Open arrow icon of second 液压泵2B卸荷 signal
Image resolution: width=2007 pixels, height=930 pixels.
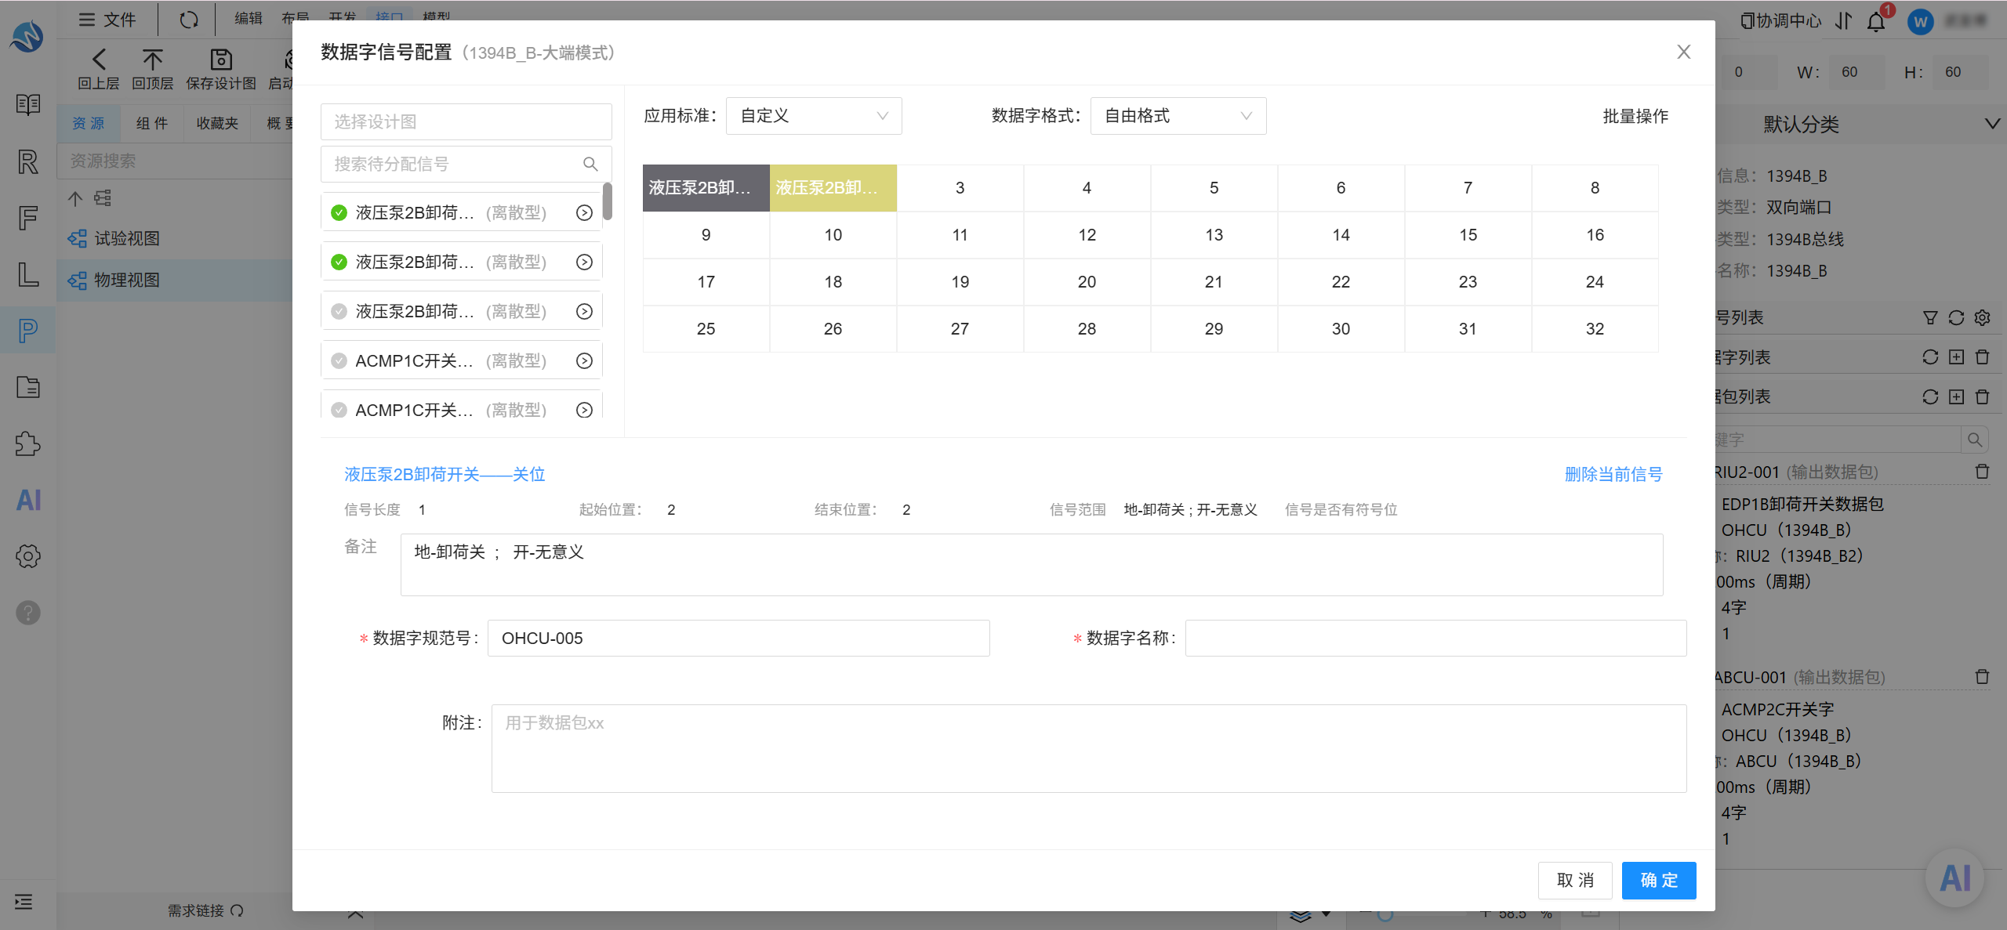[x=584, y=262]
